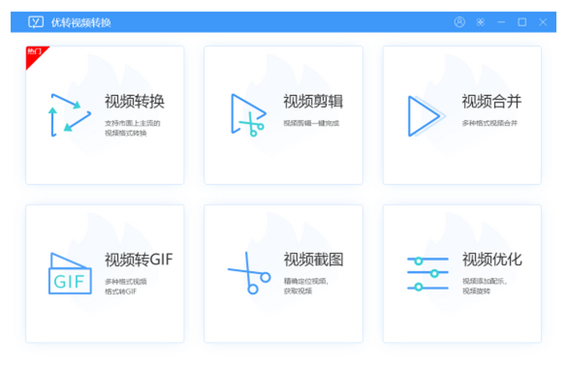
Task: Click the 优转视频转换 window title text
Action: tap(81, 23)
